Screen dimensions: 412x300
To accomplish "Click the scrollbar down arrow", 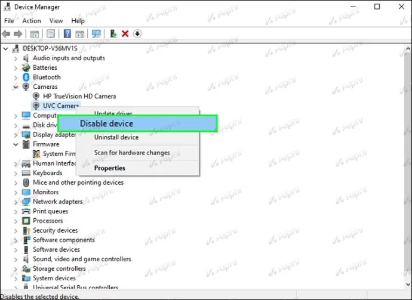I will [408, 284].
